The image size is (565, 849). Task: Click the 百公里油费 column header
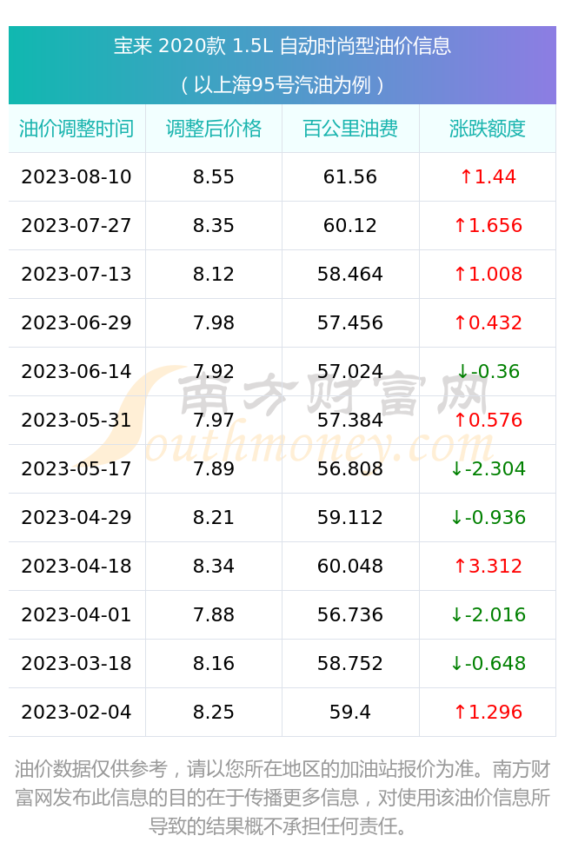coord(350,129)
